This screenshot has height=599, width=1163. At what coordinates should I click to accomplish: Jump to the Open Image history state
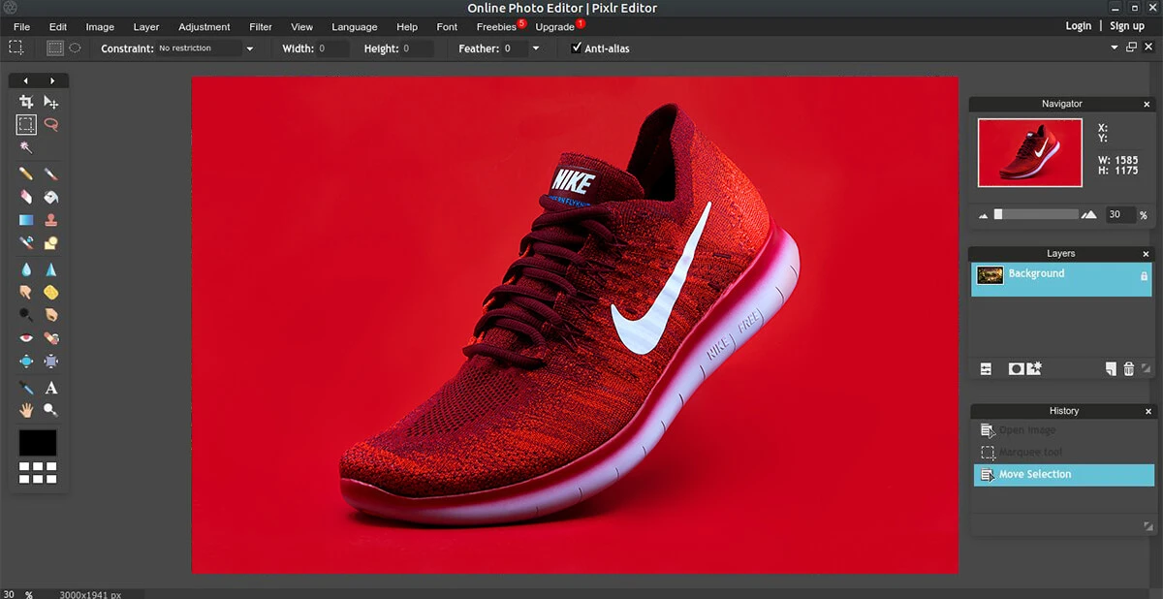(x=1027, y=430)
